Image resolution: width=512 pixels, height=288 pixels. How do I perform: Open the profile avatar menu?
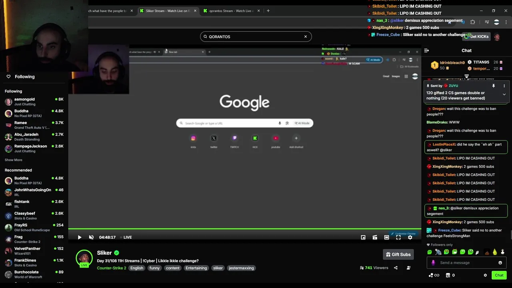(497, 37)
